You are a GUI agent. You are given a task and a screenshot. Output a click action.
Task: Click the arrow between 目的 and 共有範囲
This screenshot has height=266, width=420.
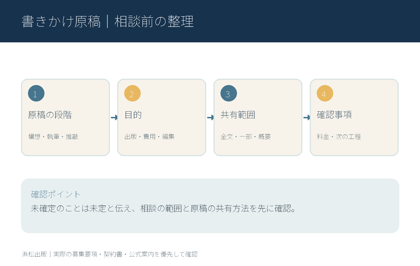point(210,118)
